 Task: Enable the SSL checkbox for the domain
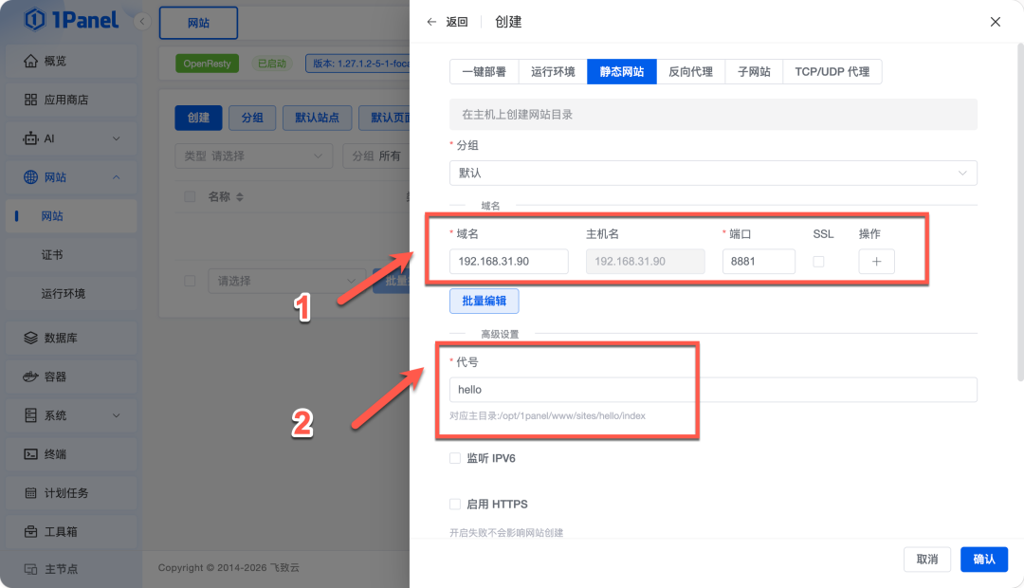pos(818,262)
